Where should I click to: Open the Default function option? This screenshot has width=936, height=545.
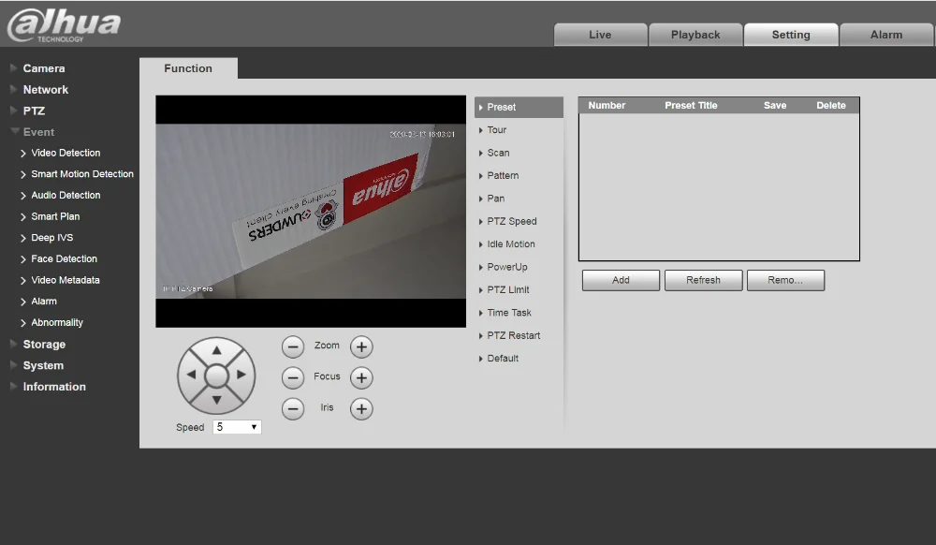point(503,358)
